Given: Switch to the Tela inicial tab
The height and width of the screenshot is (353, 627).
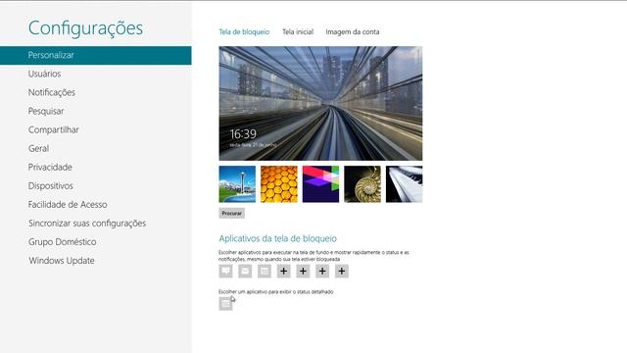Looking at the screenshot, I should point(298,31).
